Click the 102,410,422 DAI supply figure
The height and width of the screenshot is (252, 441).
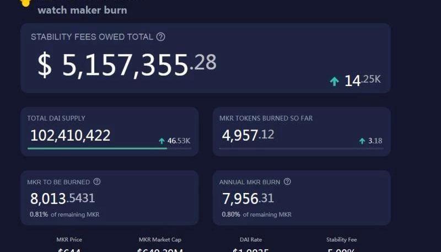(70, 135)
